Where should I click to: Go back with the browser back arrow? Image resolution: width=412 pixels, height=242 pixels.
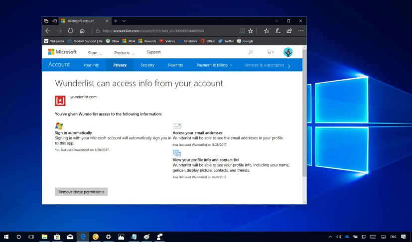[x=48, y=31]
